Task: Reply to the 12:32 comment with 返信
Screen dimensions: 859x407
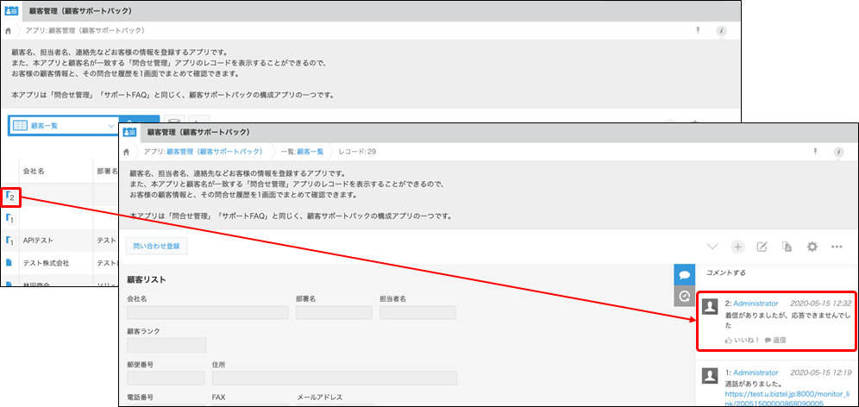Action: pyautogui.click(x=775, y=340)
